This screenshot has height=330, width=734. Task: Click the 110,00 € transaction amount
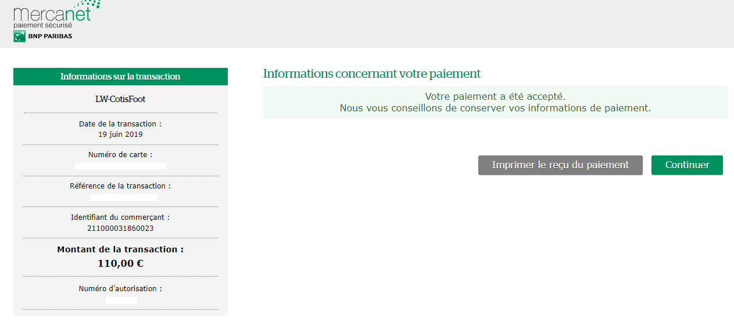[120, 263]
